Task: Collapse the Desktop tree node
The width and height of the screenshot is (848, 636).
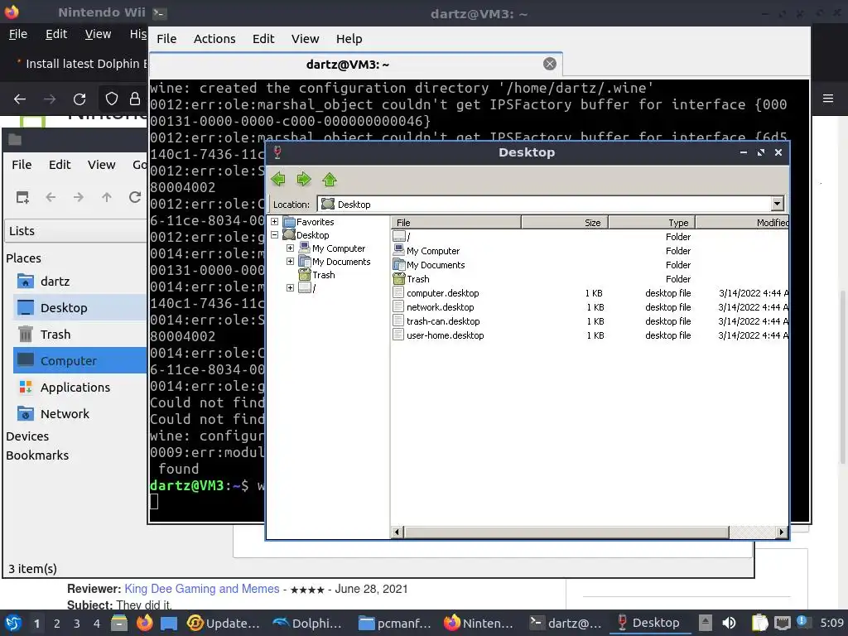Action: (275, 234)
